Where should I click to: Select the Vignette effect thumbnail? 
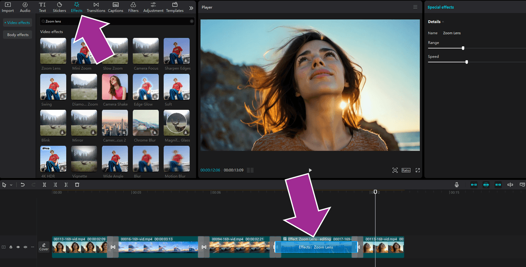pyautogui.click(x=84, y=158)
